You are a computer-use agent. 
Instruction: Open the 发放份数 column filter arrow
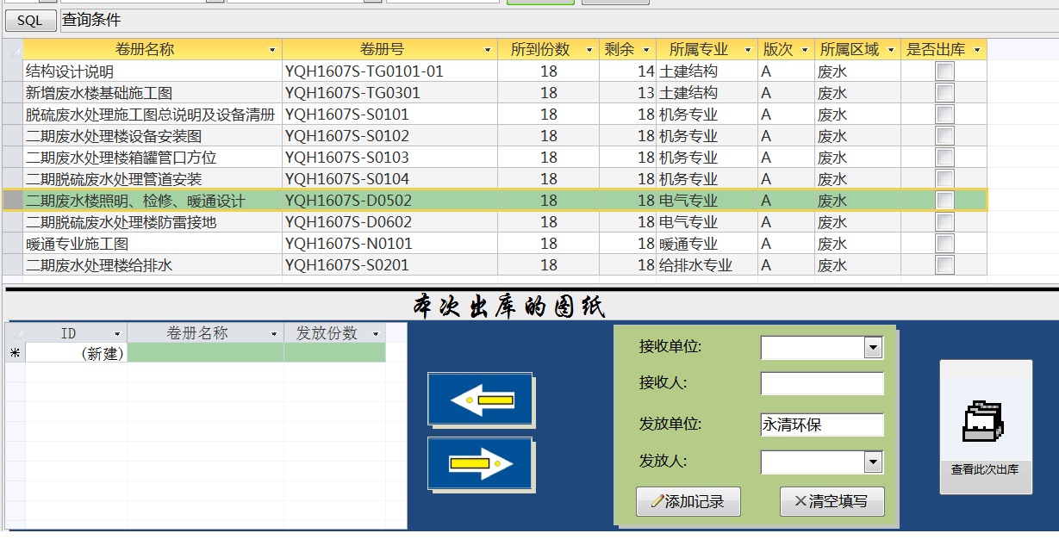[x=376, y=333]
